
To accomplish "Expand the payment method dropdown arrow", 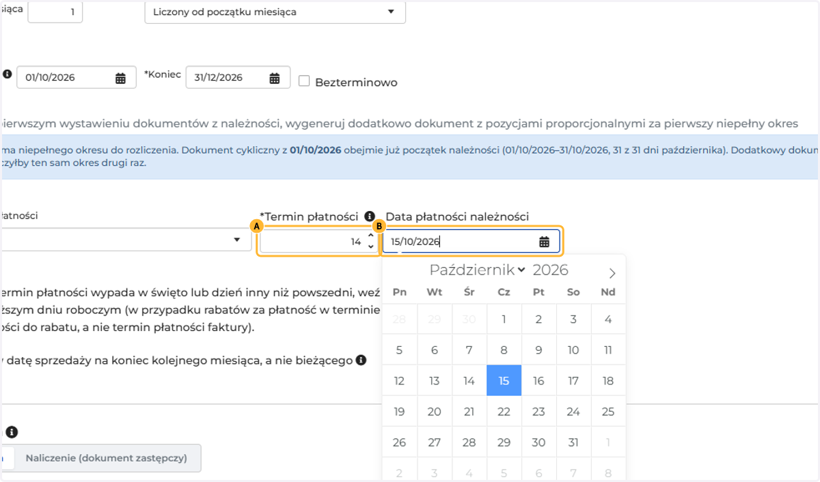I will click(237, 240).
